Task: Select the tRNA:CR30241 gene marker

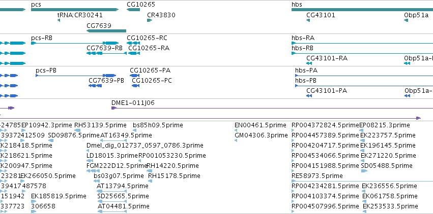Action: pos(59,20)
